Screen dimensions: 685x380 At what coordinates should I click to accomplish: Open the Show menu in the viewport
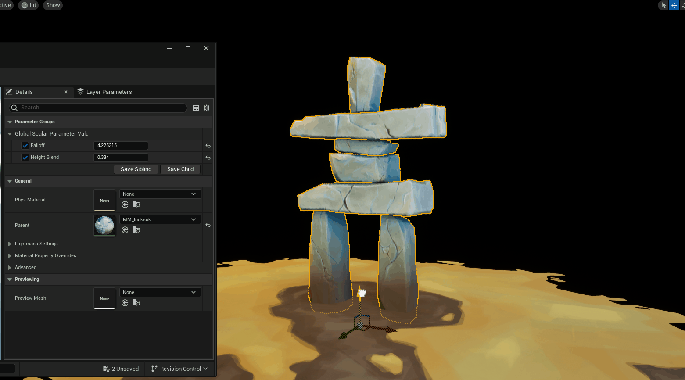pyautogui.click(x=53, y=5)
